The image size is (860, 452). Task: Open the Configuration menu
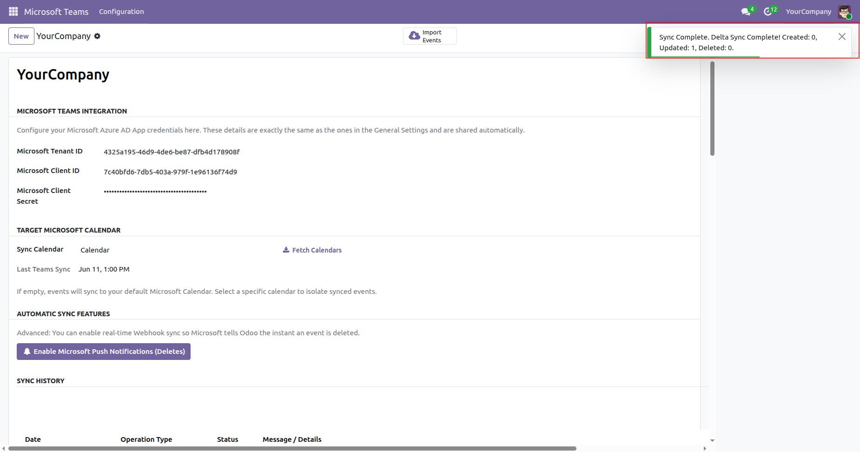121,12
